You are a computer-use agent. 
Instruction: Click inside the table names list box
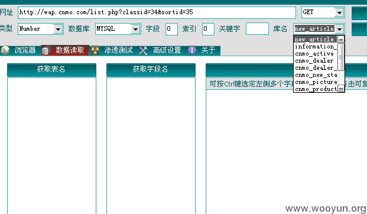point(52,146)
